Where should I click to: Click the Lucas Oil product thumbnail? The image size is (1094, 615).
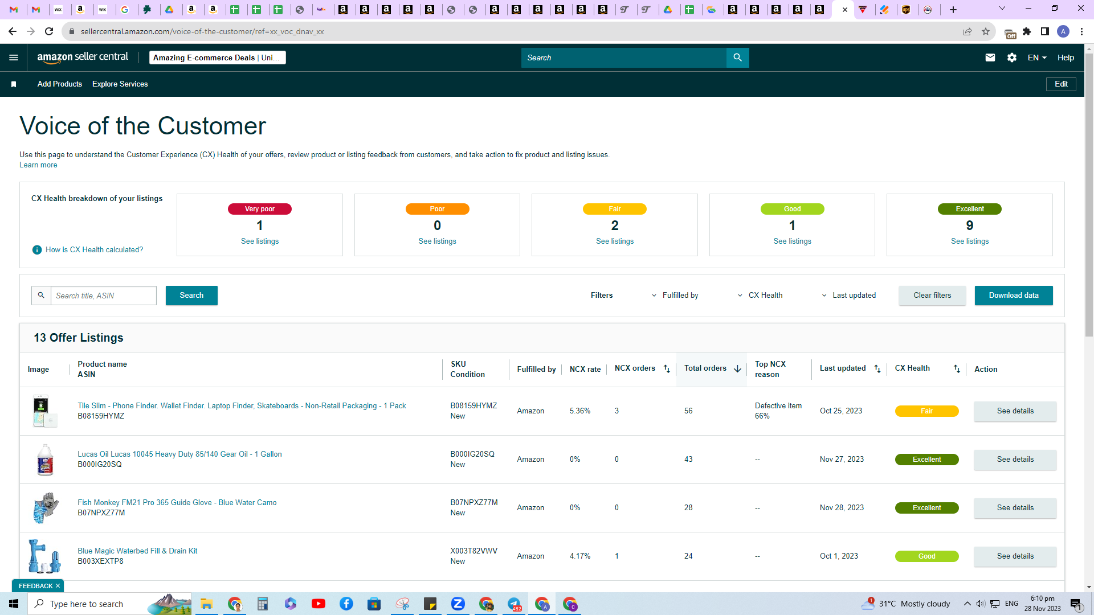coord(44,460)
